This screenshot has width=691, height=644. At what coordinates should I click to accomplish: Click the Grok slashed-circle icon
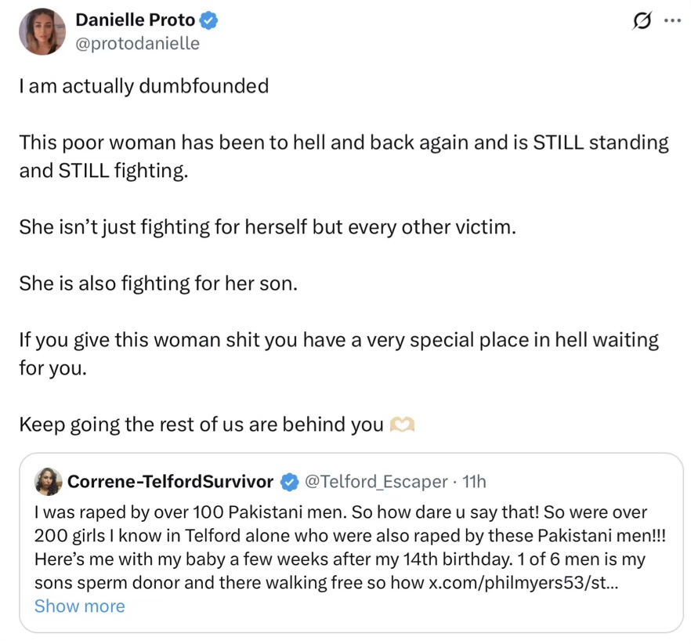click(x=641, y=22)
